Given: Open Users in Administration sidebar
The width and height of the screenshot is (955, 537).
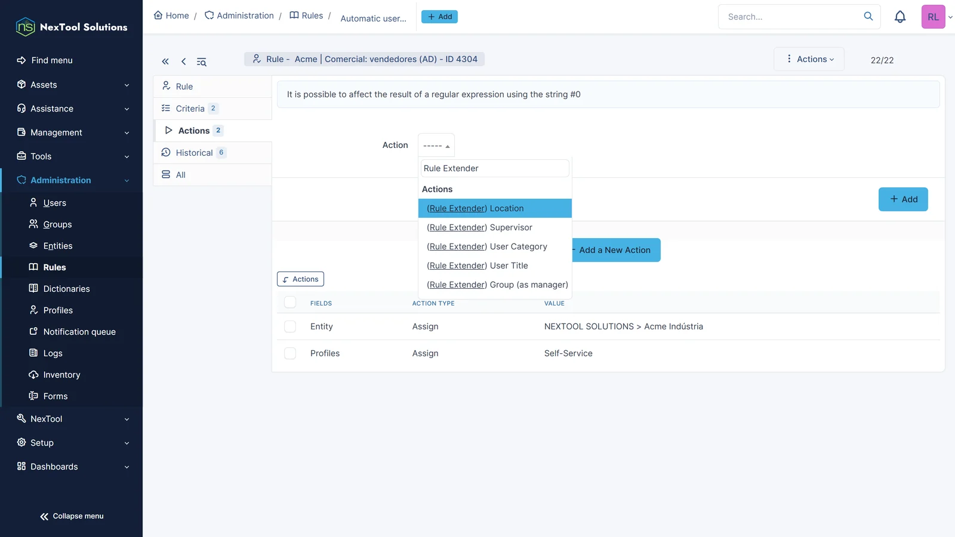Looking at the screenshot, I should tap(54, 203).
